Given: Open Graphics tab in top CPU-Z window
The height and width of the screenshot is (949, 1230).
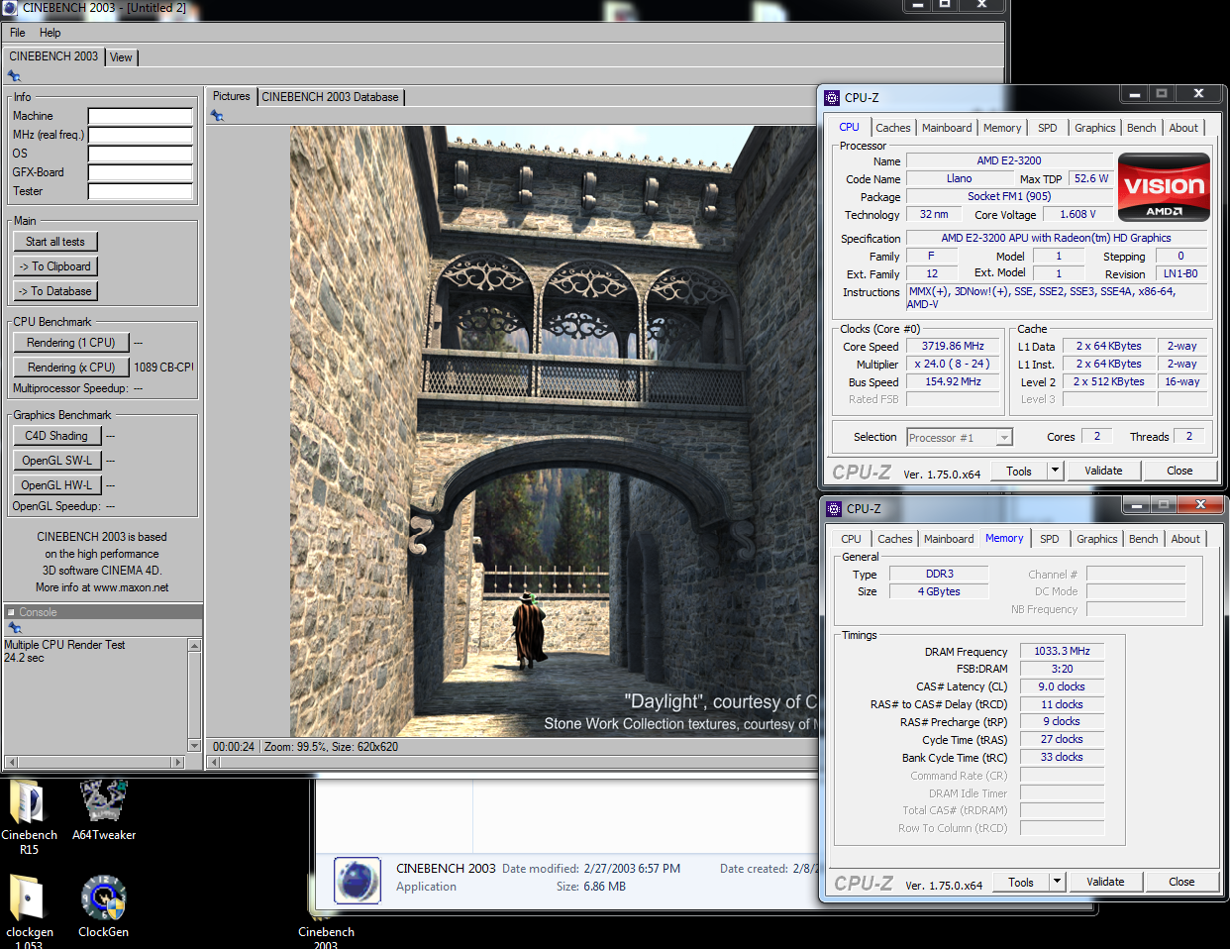Looking at the screenshot, I should [1094, 128].
